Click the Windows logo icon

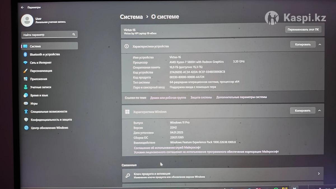coord(127,112)
